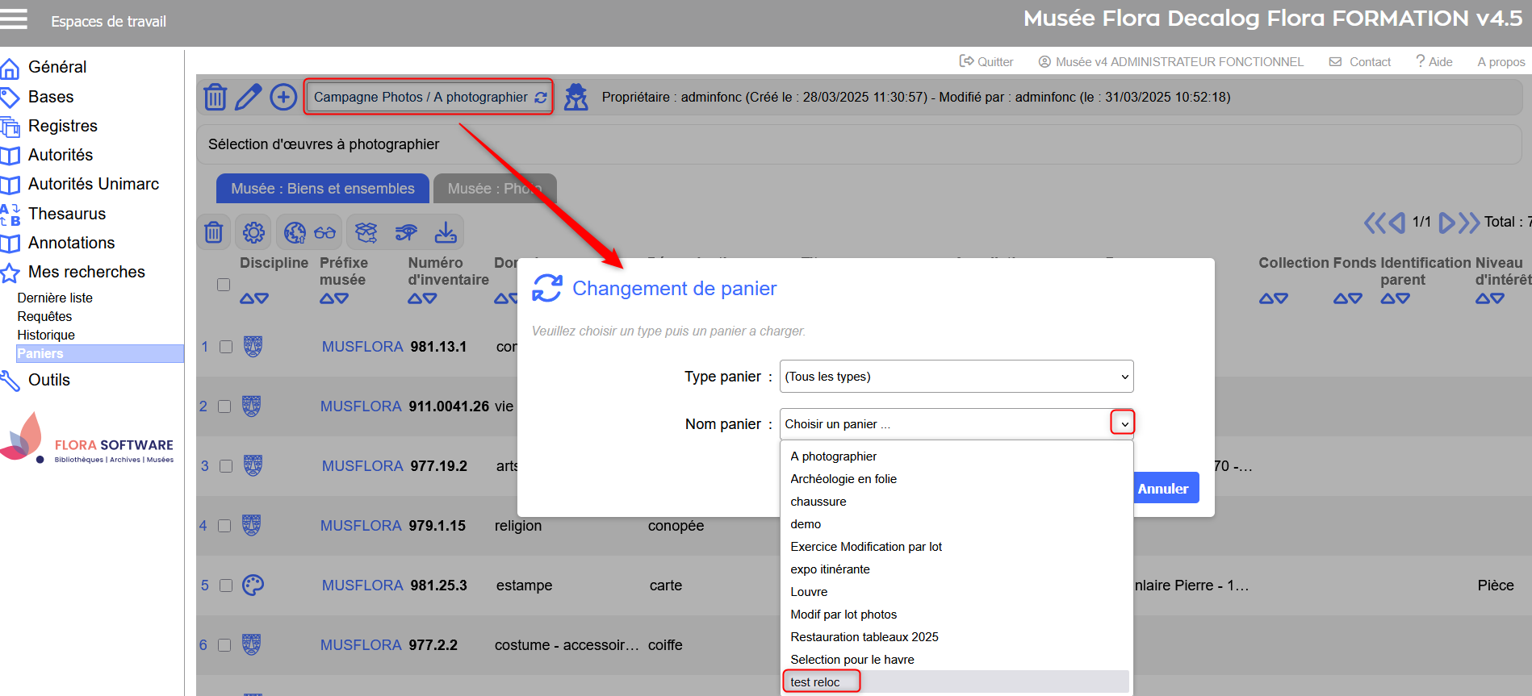The width and height of the screenshot is (1532, 696).
Task: Choose 'Louvre' in the basket list
Action: click(809, 592)
